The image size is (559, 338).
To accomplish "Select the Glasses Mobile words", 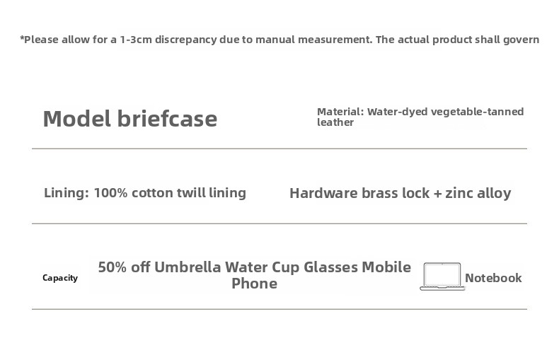I will (x=357, y=267).
